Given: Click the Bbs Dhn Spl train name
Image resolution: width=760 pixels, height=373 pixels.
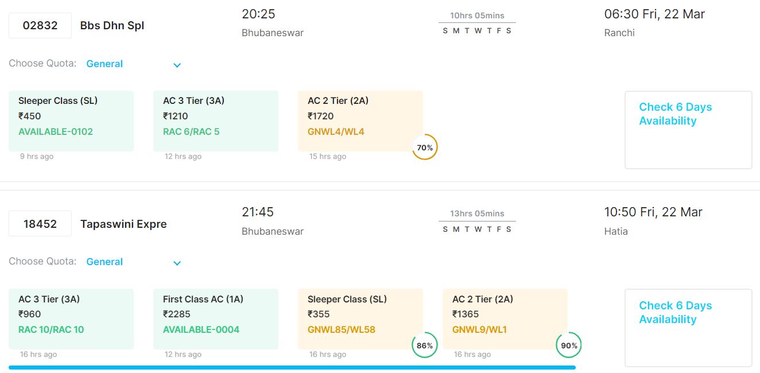Looking at the screenshot, I should pyautogui.click(x=113, y=26).
